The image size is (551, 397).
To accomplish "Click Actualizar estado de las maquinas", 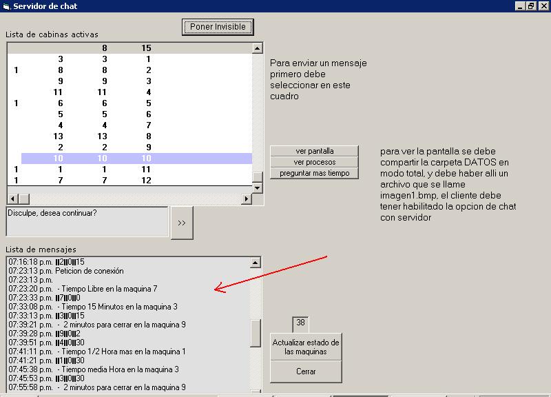I will click(x=306, y=347).
